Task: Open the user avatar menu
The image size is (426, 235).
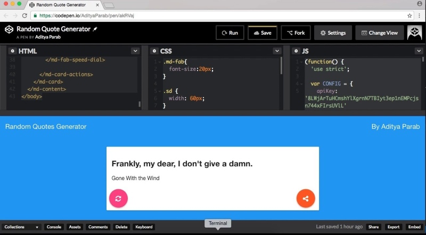Action: [x=415, y=33]
